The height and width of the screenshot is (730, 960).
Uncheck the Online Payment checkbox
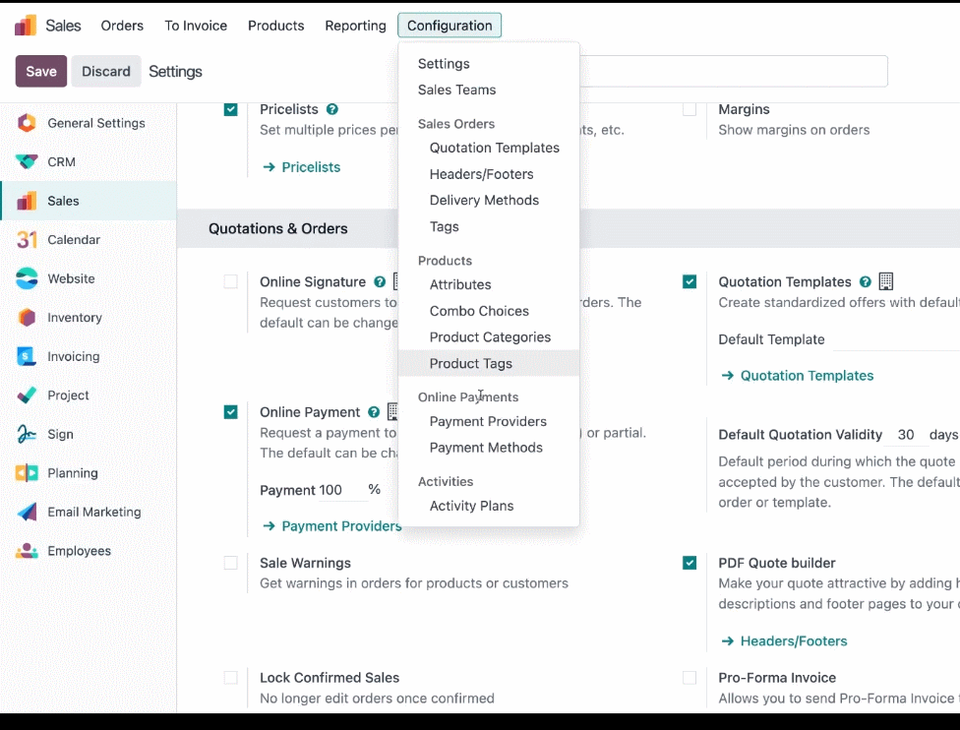coord(231,412)
